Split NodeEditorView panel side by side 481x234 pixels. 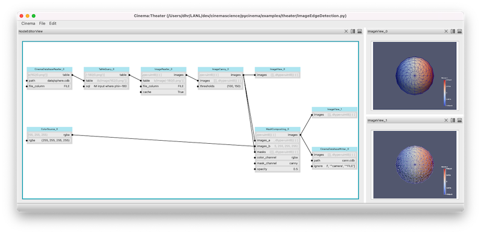point(353,31)
